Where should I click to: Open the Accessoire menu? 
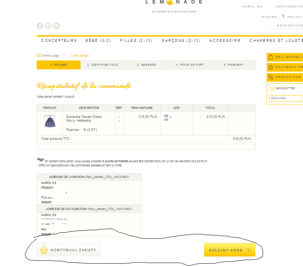point(225,40)
